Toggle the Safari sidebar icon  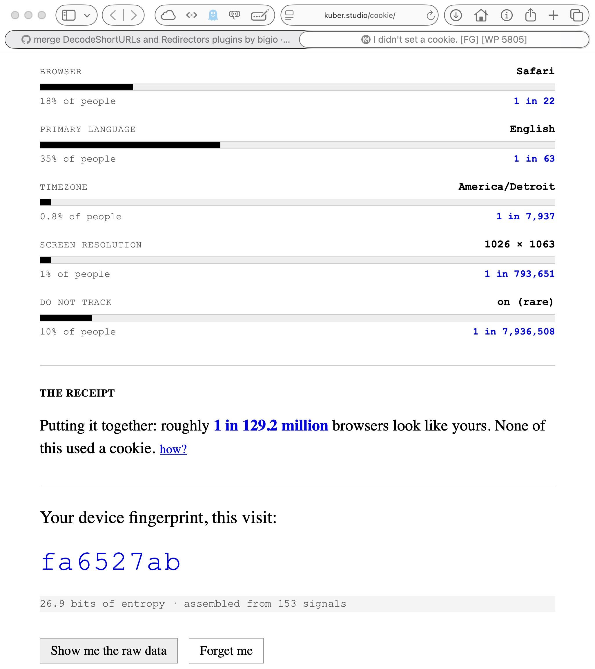pyautogui.click(x=69, y=15)
